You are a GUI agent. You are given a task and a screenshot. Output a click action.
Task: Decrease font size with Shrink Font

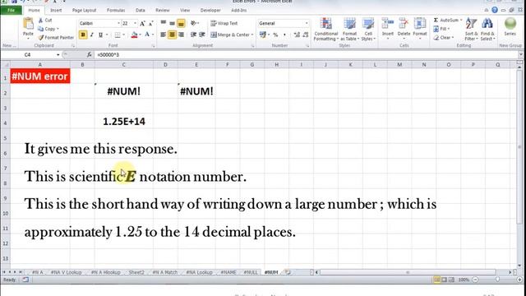tap(150, 24)
